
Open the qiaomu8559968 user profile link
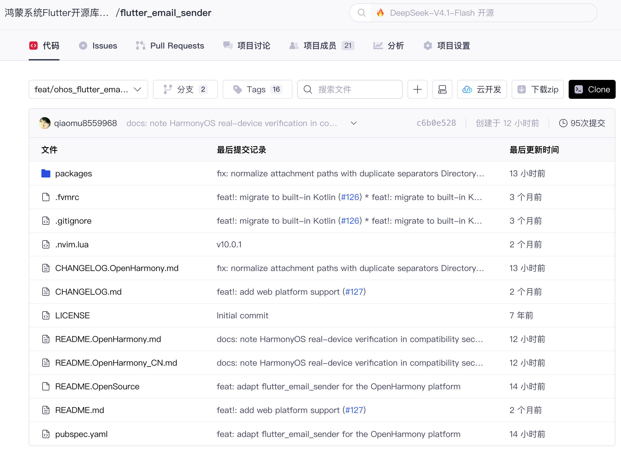tap(85, 123)
